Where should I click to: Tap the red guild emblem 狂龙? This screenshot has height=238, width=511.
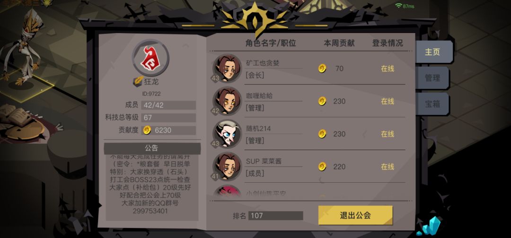tap(150, 58)
